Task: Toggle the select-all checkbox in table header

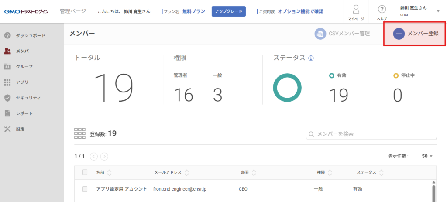Action: [x=85, y=172]
